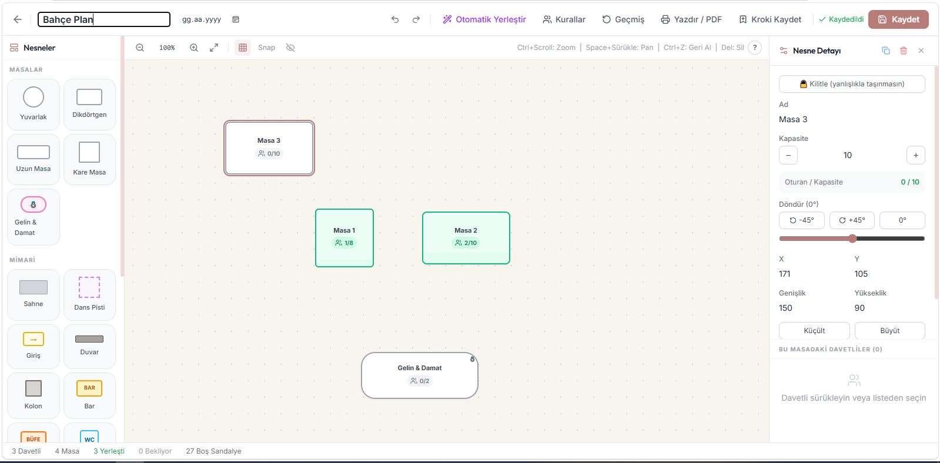Click Kroki Kaydet
Image resolution: width=940 pixels, height=463 pixels.
coord(770,19)
